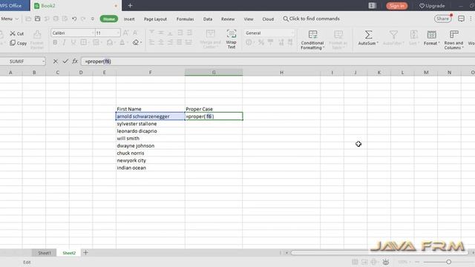Expand the font size 11 dropdown
The width and height of the screenshot is (475, 267).
coord(118,33)
